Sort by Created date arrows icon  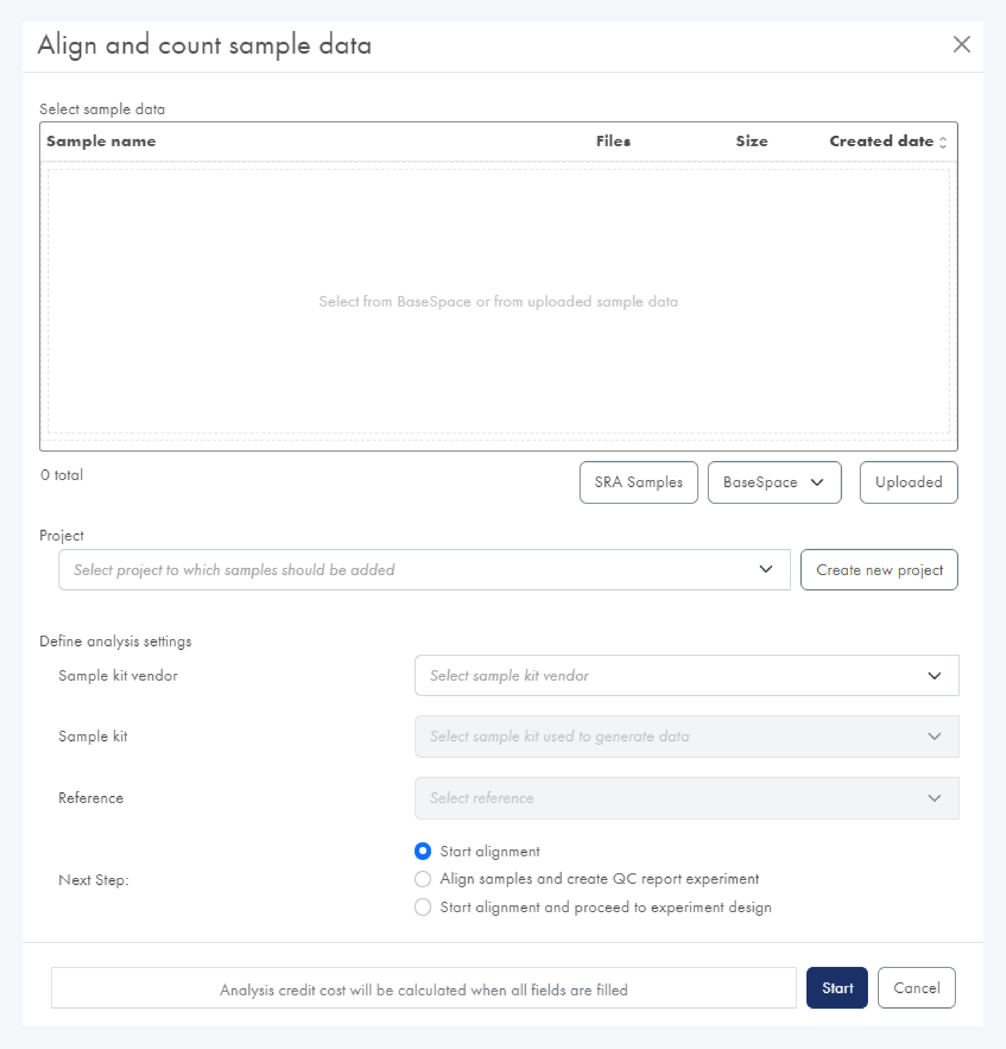(x=943, y=142)
